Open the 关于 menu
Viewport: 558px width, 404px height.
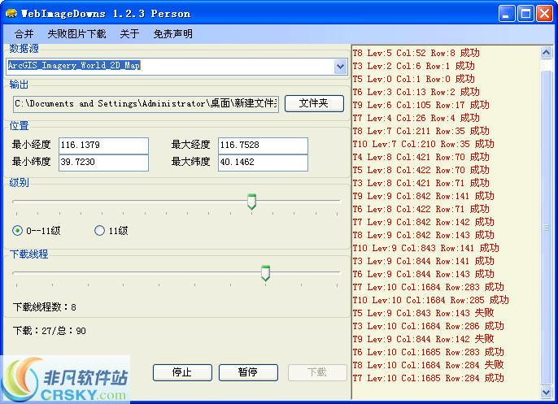[129, 34]
